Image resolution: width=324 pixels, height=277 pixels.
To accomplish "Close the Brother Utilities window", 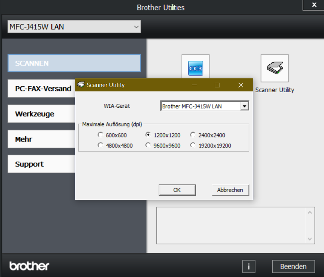I will click(314, 5).
